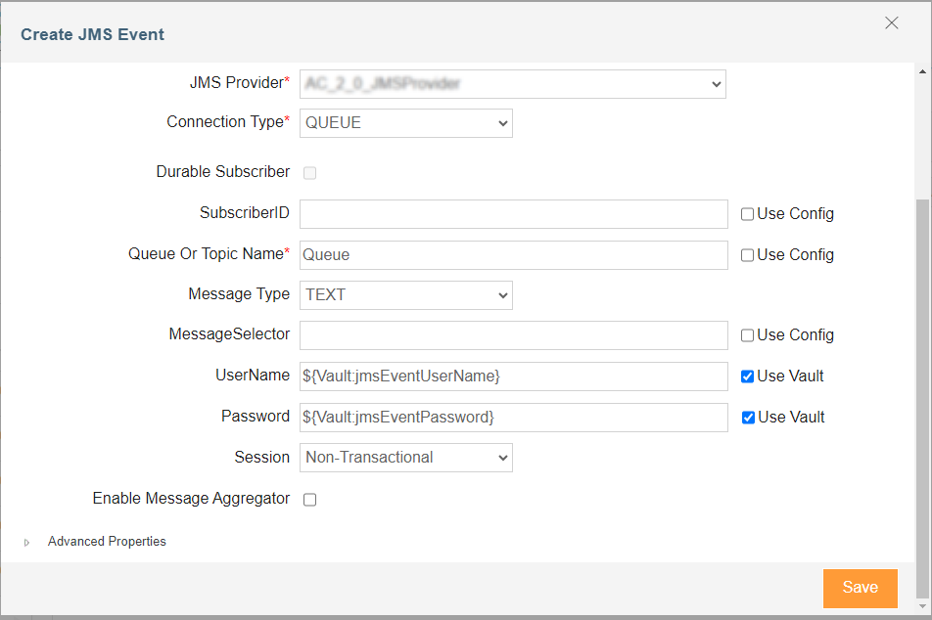The height and width of the screenshot is (620, 932).
Task: Open the JMS Provider dropdown
Action: tap(512, 84)
